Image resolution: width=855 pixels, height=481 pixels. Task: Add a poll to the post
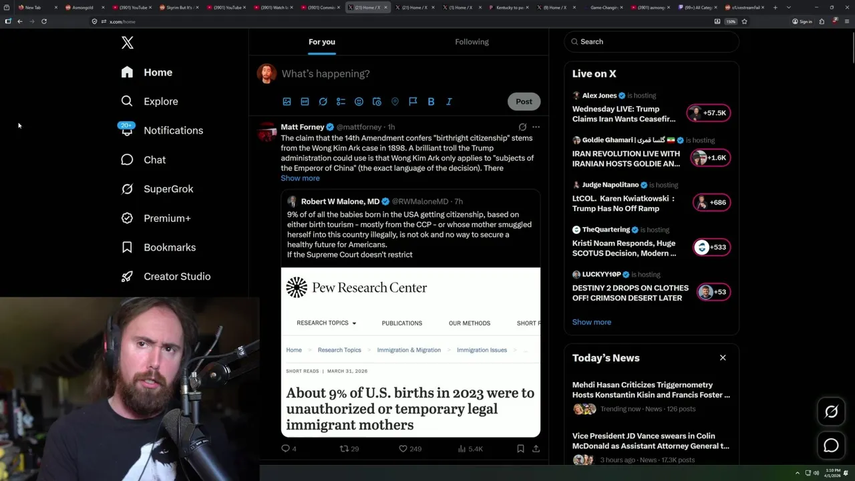[341, 102]
